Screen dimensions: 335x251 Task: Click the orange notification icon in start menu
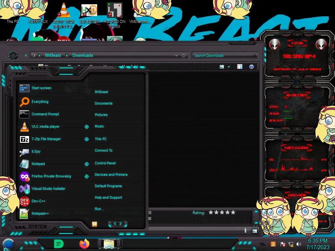pos(95,224)
